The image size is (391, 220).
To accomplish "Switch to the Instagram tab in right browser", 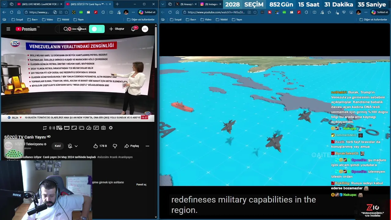I will pos(211,4).
